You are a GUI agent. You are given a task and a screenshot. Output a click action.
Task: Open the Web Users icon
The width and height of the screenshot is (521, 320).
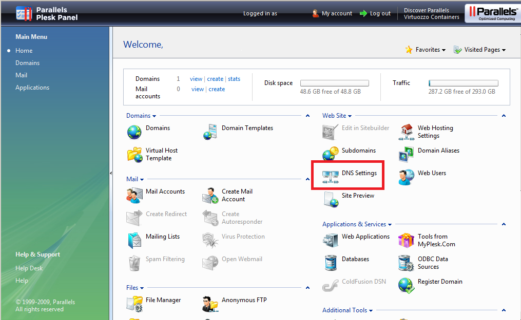click(x=407, y=177)
